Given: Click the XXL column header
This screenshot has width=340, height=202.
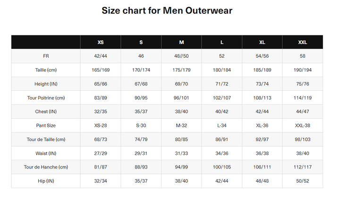Looking at the screenshot, I should pyautogui.click(x=303, y=42).
